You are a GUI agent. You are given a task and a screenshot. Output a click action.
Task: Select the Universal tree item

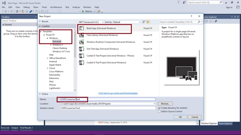click(57, 41)
